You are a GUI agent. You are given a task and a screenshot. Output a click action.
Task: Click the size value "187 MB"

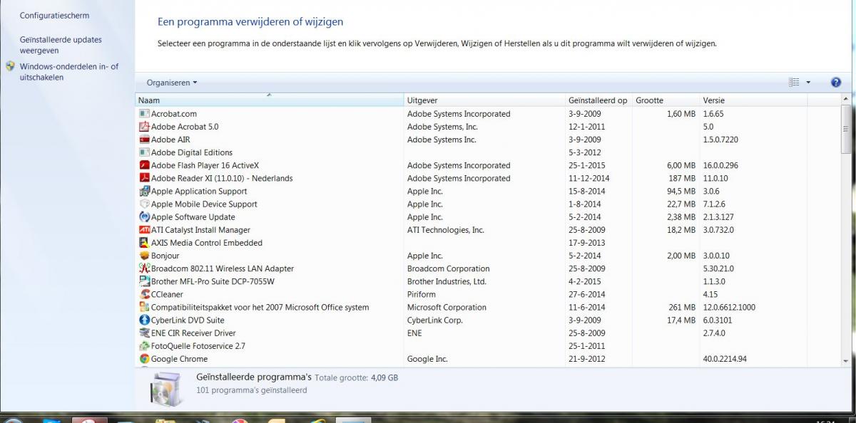pos(681,178)
